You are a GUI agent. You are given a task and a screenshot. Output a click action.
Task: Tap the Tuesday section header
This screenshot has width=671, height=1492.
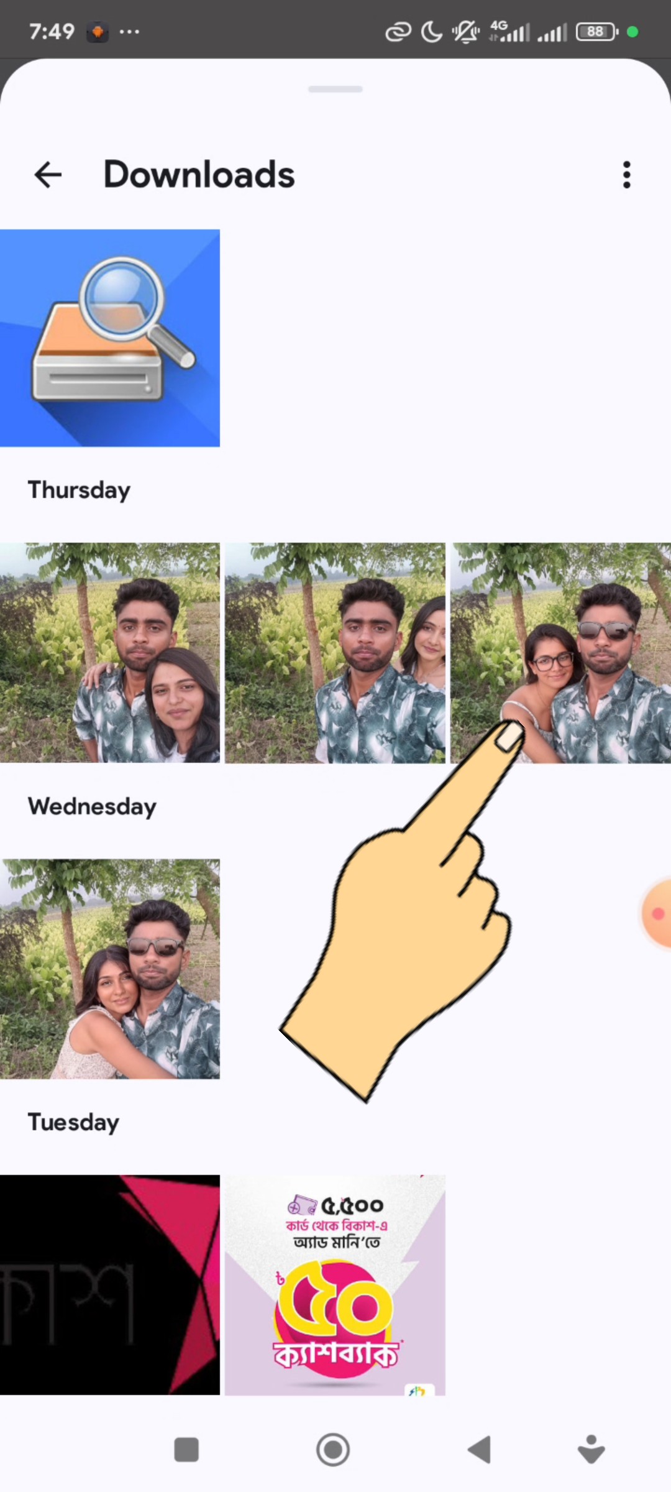point(73,1123)
